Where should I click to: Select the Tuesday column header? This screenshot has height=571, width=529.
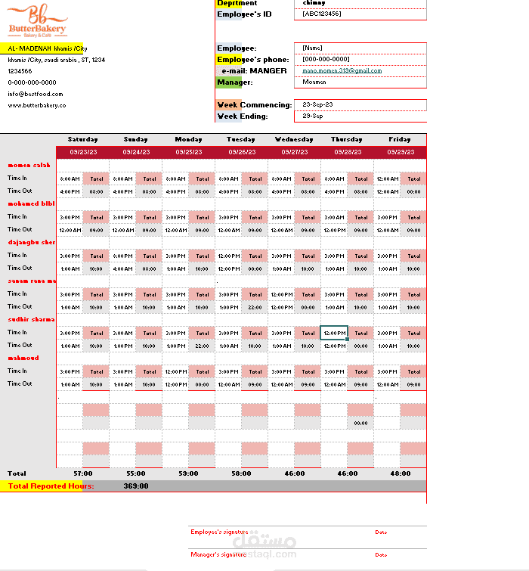(x=241, y=139)
